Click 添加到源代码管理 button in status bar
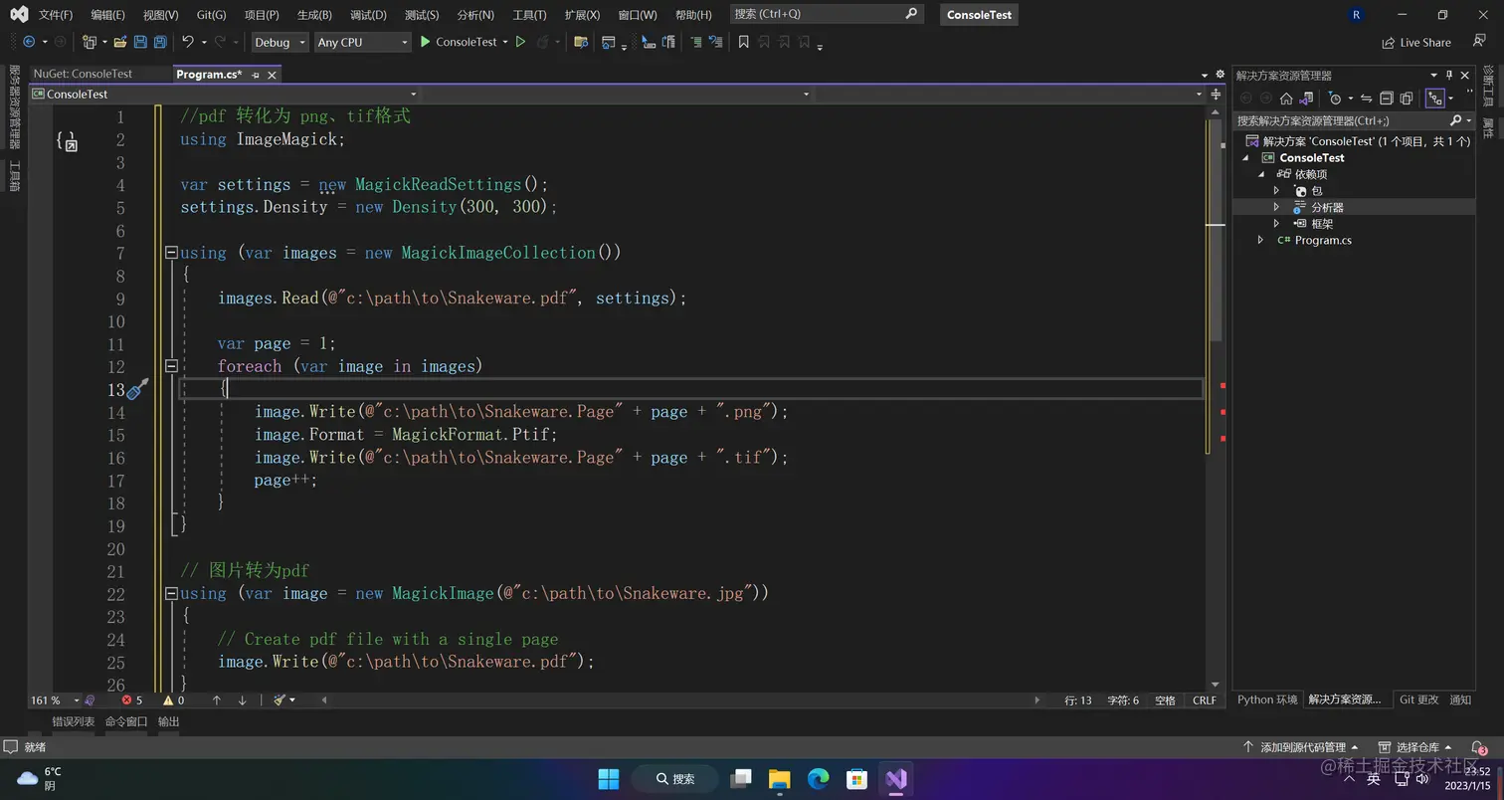 point(1301,747)
